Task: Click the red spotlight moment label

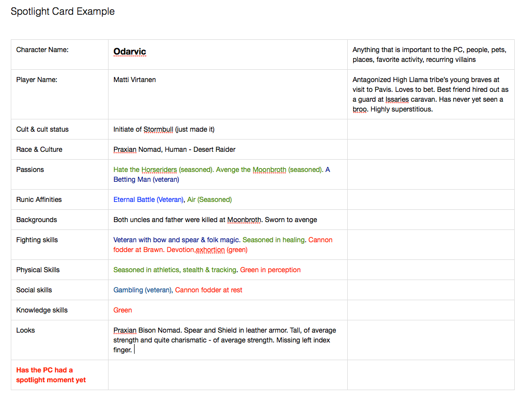Action: 51,375
